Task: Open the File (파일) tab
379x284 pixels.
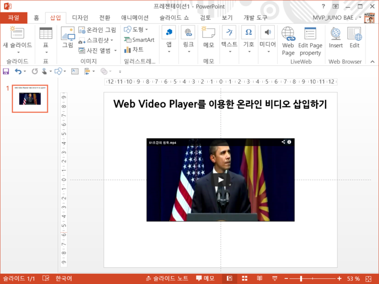Action: pos(14,18)
